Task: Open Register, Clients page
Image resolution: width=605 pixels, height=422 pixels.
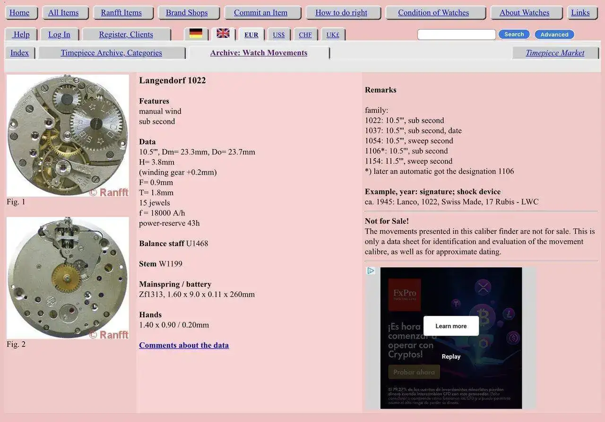Action: click(126, 34)
